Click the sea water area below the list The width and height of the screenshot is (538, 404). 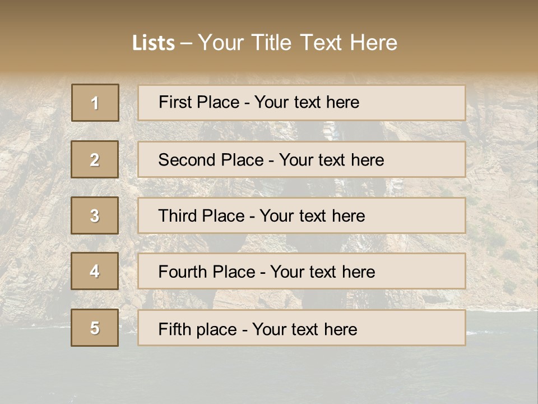click(269, 376)
